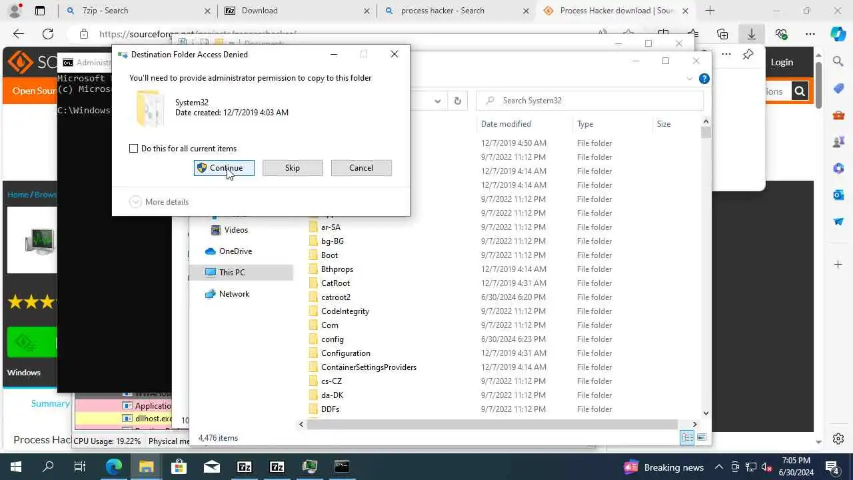Viewport: 853px width, 480px height.
Task: Click the SourceForge search magnifier button
Action: point(800,91)
